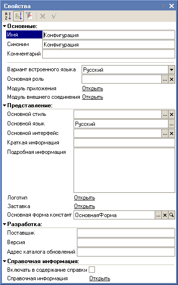Collapse the Представление section
The width and height of the screenshot is (178, 285).
coord(5,105)
